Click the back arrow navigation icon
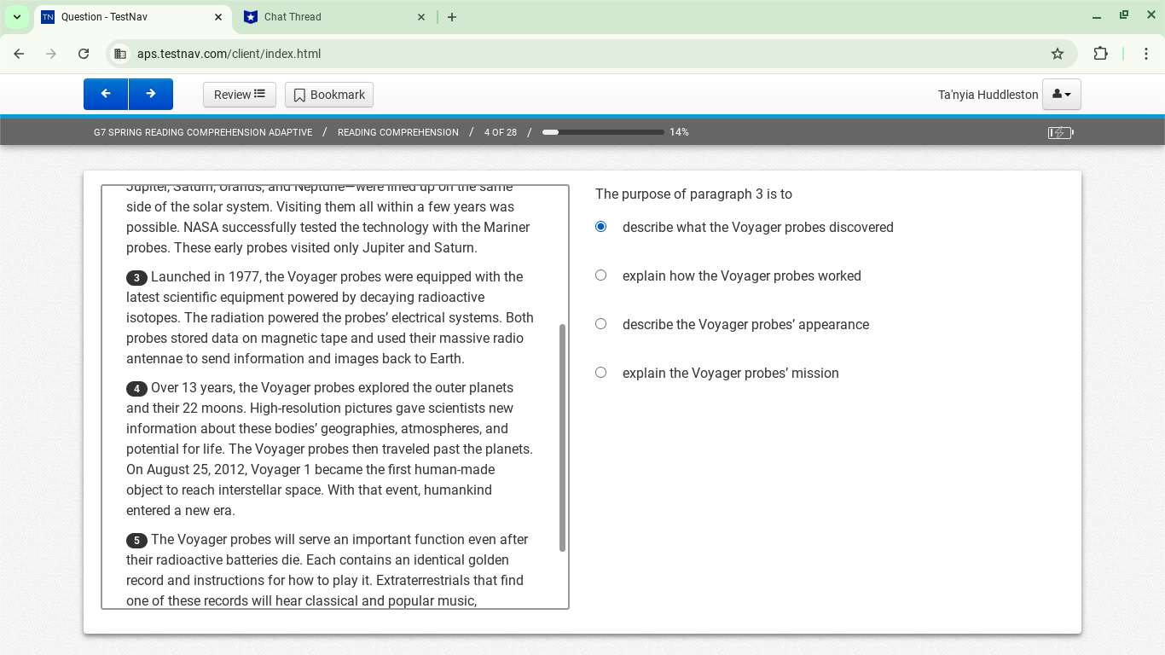This screenshot has width=1165, height=655. click(x=105, y=94)
